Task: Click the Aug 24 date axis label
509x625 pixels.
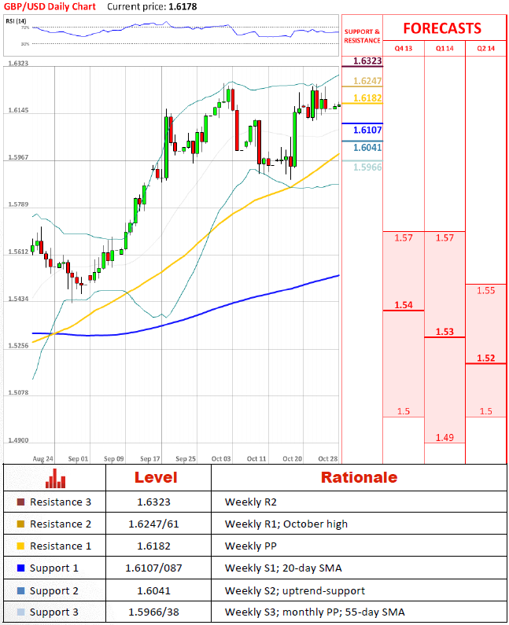Action: click(42, 459)
